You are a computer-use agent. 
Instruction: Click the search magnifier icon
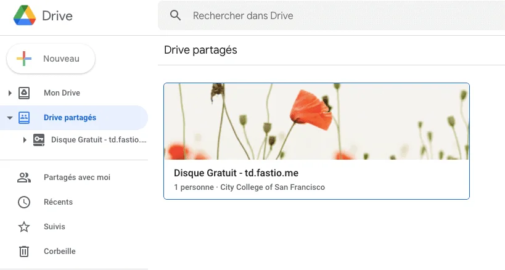click(176, 15)
